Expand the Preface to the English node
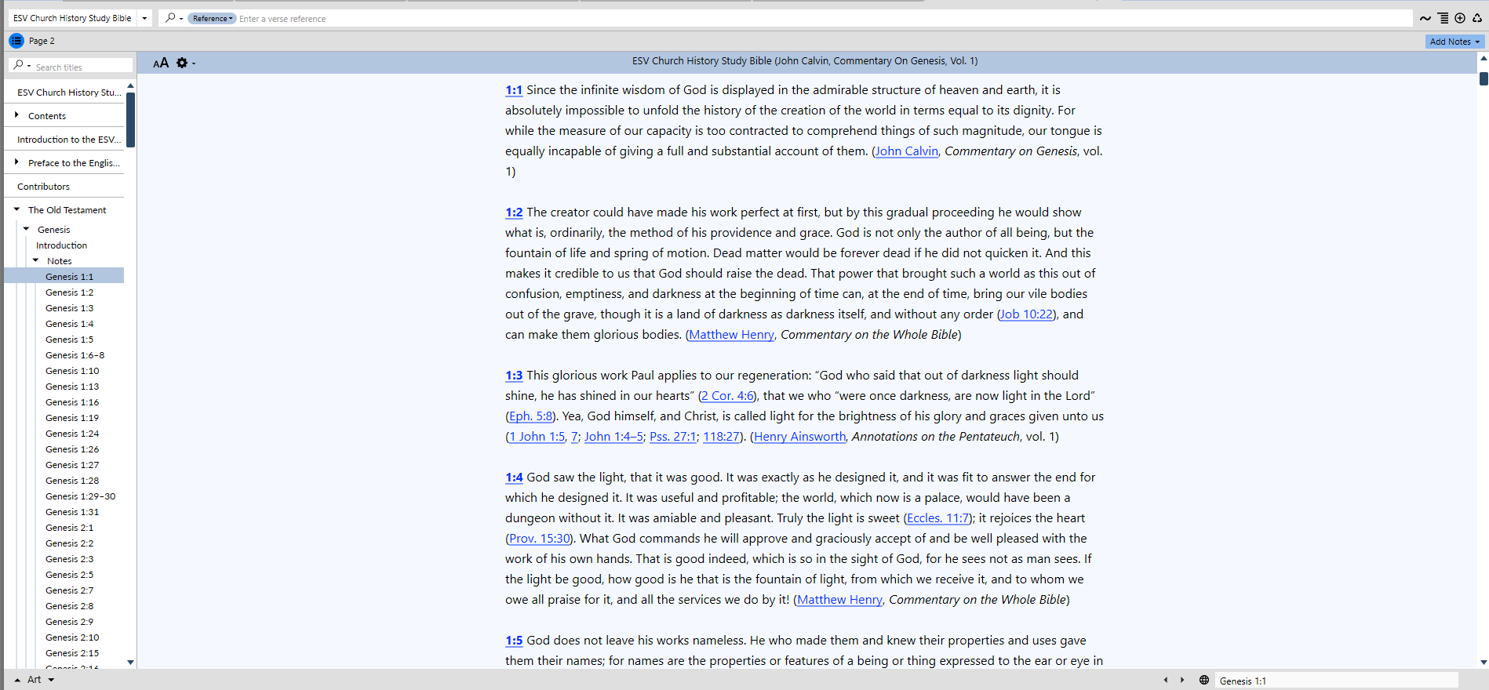The width and height of the screenshot is (1489, 690). click(x=16, y=162)
